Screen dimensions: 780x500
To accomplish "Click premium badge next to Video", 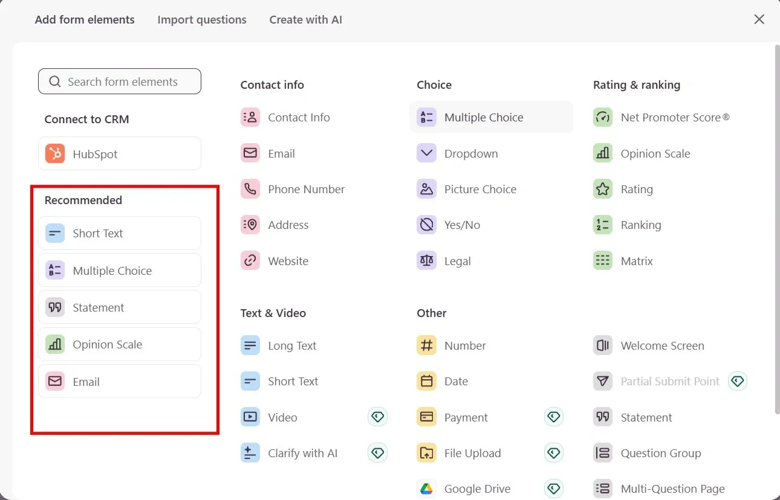I will click(377, 417).
